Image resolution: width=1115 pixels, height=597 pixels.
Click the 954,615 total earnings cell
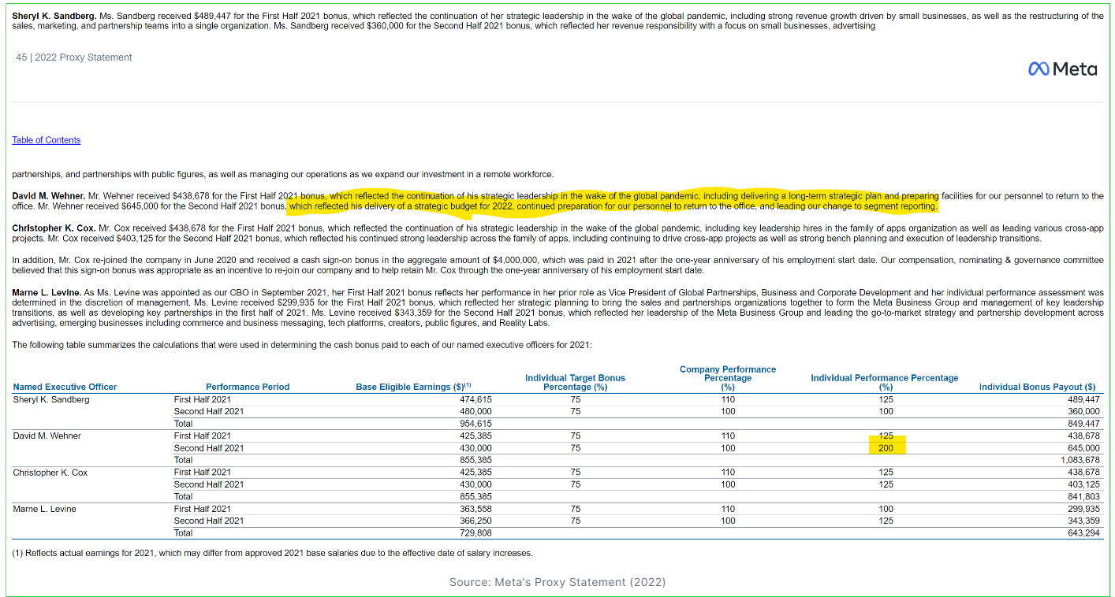tap(475, 424)
